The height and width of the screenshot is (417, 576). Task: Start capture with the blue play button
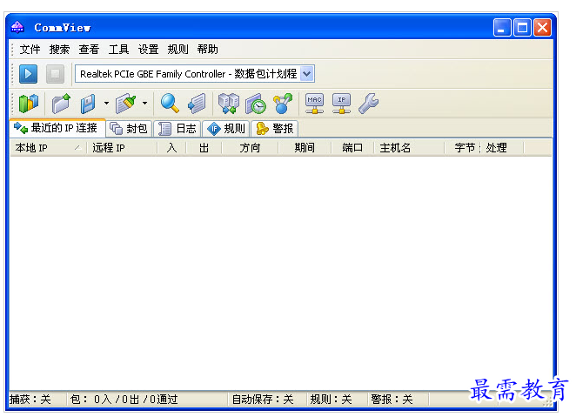coord(29,74)
